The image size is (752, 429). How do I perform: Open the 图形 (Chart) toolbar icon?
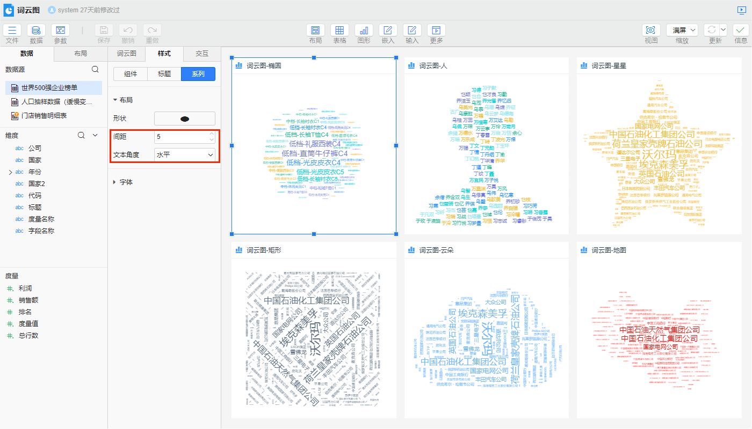point(364,31)
